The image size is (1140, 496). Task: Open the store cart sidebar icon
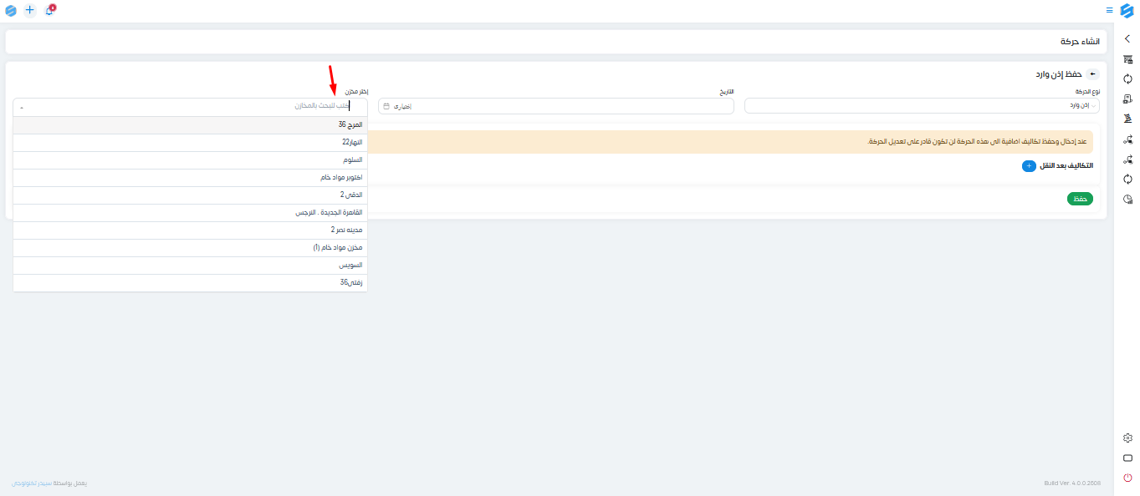(1127, 59)
